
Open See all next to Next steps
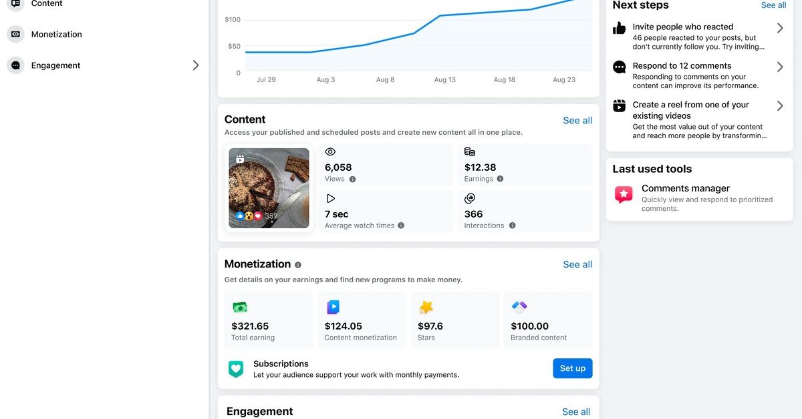(x=773, y=5)
